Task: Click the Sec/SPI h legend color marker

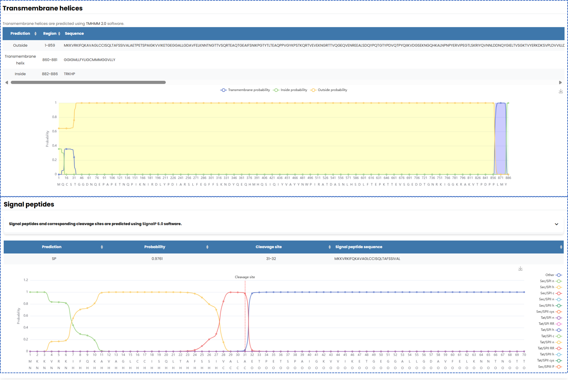Action: click(559, 287)
